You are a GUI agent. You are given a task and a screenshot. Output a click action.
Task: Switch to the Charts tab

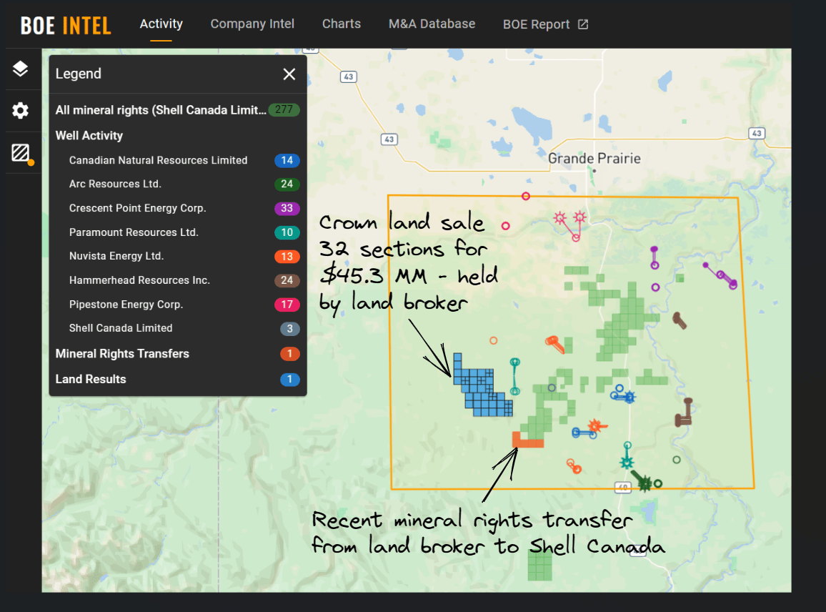342,24
